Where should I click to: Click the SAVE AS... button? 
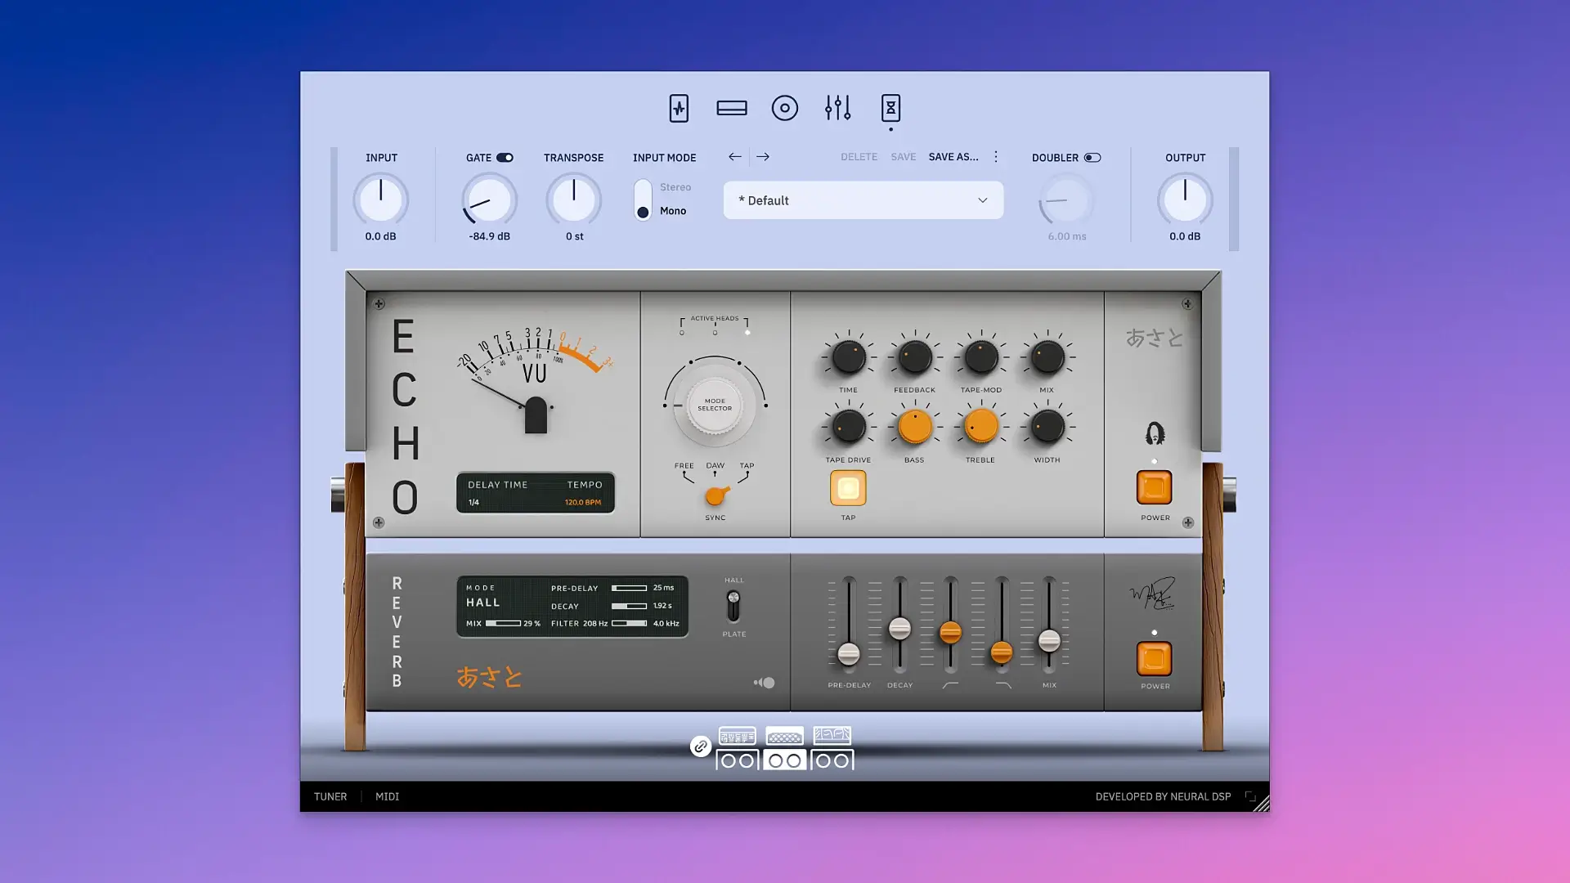(x=953, y=157)
